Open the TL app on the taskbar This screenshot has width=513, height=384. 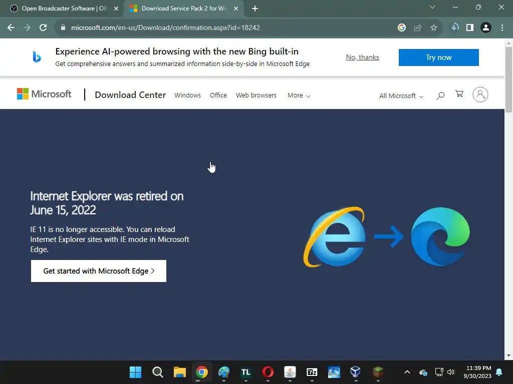(x=245, y=372)
